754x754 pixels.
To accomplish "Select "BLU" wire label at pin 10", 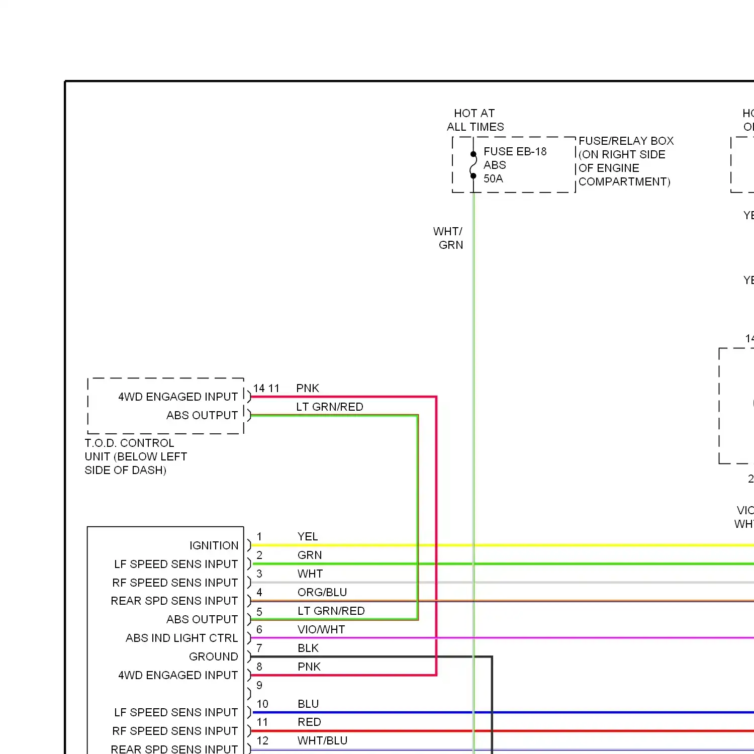I will pos(308,704).
